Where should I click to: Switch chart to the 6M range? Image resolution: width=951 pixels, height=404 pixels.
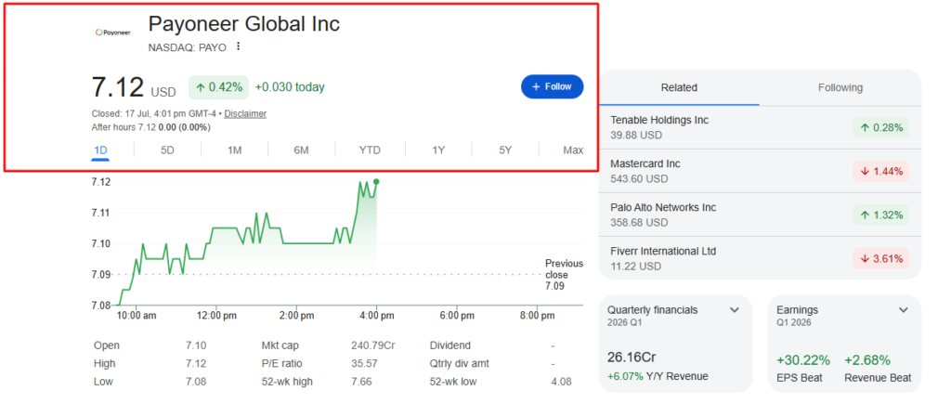pyautogui.click(x=302, y=150)
